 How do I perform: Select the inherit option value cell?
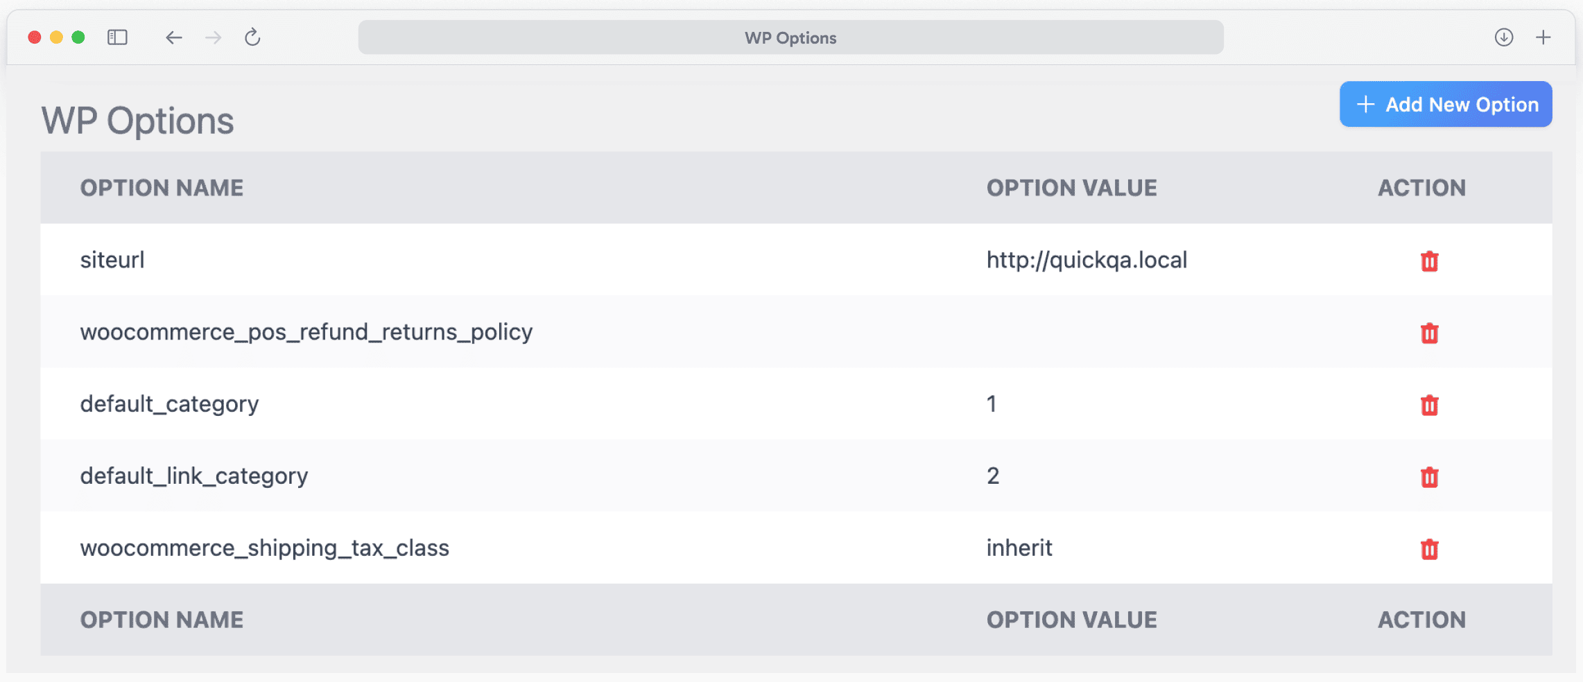[x=1019, y=548]
